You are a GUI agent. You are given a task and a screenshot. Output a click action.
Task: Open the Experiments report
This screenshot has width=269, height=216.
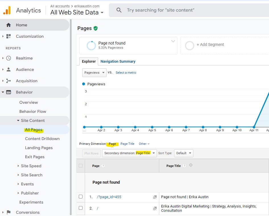click(x=31, y=202)
